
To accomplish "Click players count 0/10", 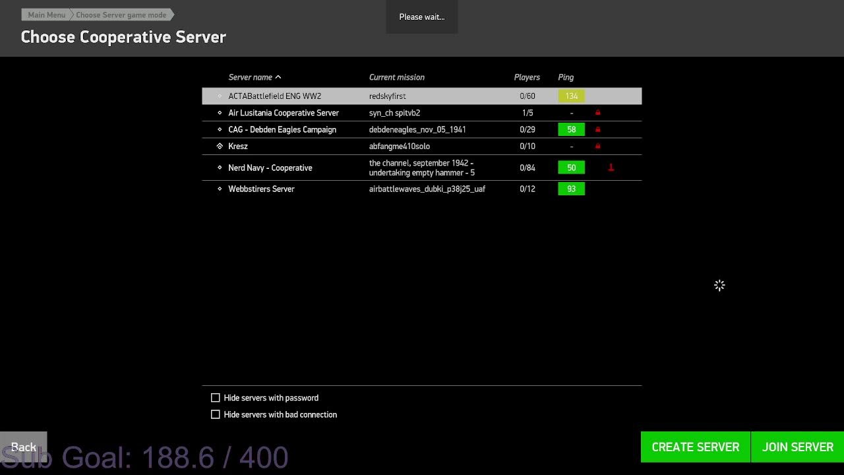I will click(527, 146).
